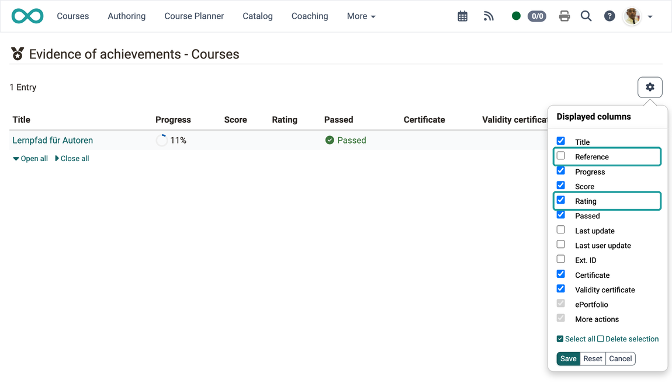Viewport: 672px width, 384px height.
Task: Open search with magnifier icon
Action: [x=586, y=16]
